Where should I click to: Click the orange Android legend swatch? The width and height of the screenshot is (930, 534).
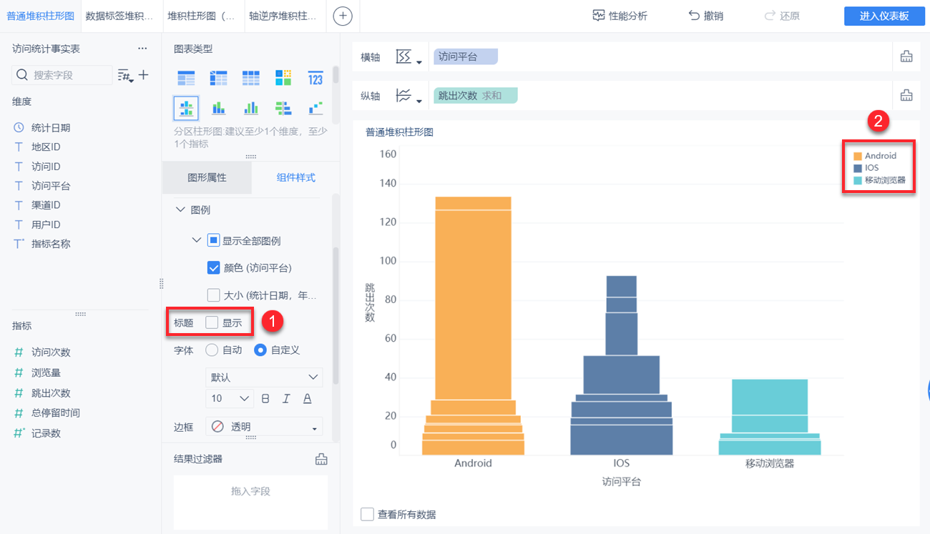point(857,156)
